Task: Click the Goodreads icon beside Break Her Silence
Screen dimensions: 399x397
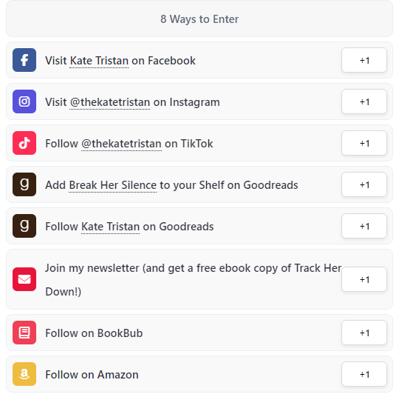Action: point(24,184)
